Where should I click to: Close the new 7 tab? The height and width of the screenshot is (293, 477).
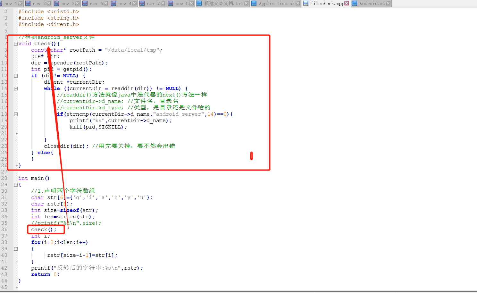click(x=163, y=4)
